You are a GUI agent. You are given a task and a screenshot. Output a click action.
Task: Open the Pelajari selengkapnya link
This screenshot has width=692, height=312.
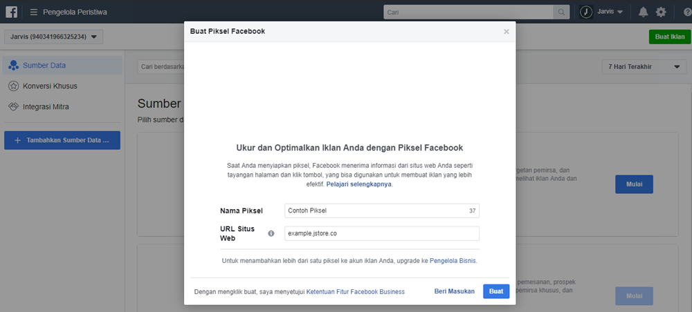pos(358,184)
